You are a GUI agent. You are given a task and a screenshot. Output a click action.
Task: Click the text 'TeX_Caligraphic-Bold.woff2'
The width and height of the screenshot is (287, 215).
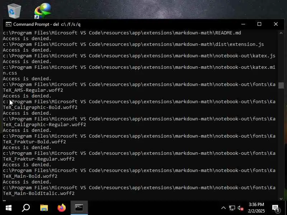pos(40,107)
